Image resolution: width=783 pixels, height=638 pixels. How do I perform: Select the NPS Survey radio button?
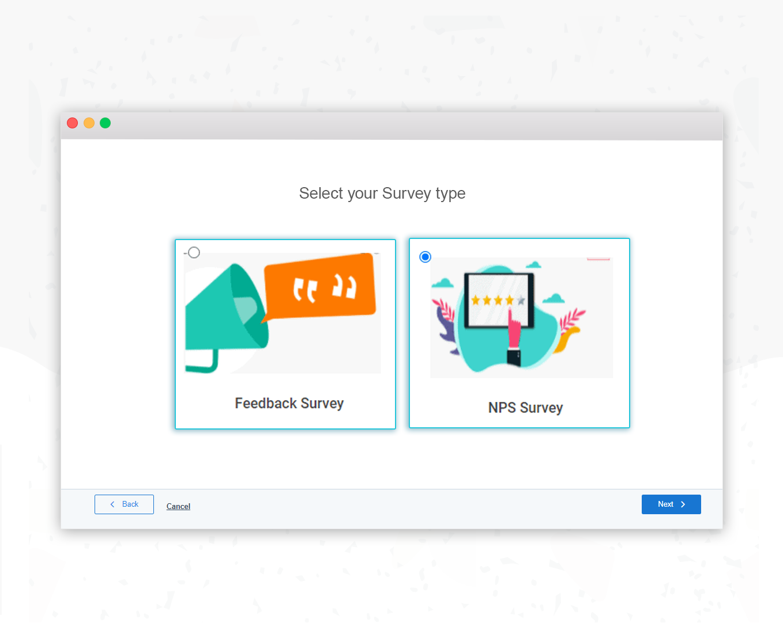[426, 257]
